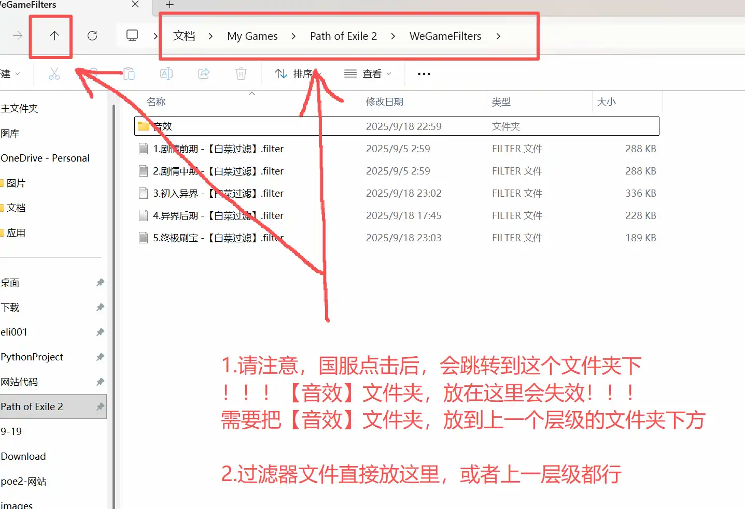Click the Share icon in toolbar
This screenshot has width=745, height=509.
(x=204, y=74)
